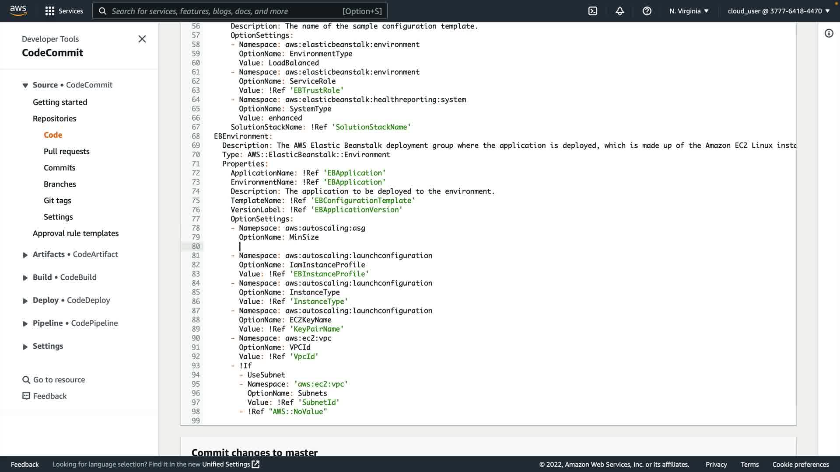Collapse the Source CodeCommit section
This screenshot has height=472, width=840.
pos(25,85)
